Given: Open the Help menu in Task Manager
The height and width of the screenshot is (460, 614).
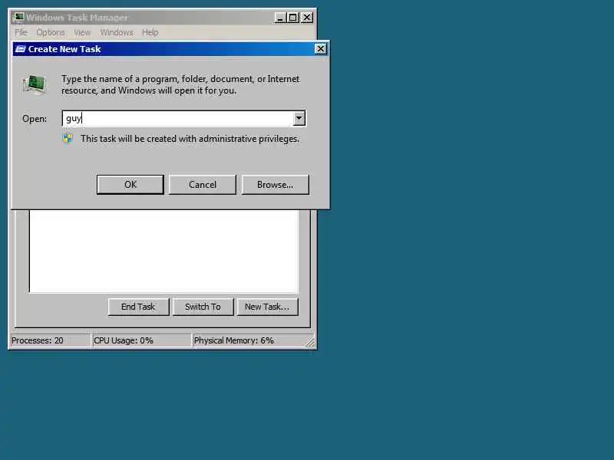Looking at the screenshot, I should pos(150,32).
